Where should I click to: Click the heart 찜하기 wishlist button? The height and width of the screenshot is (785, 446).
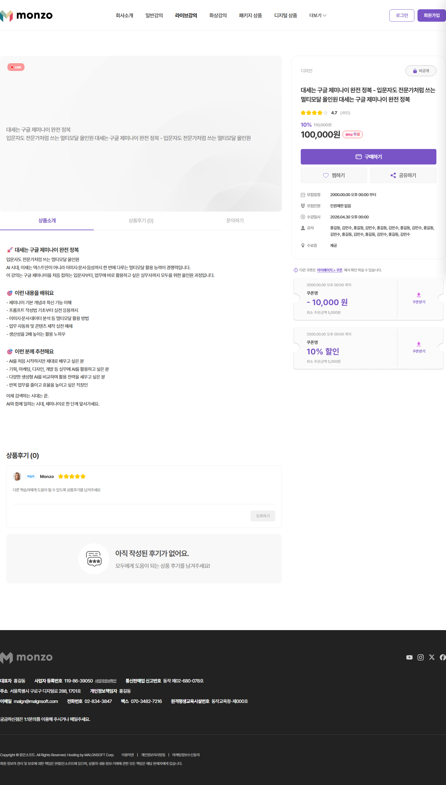334,175
